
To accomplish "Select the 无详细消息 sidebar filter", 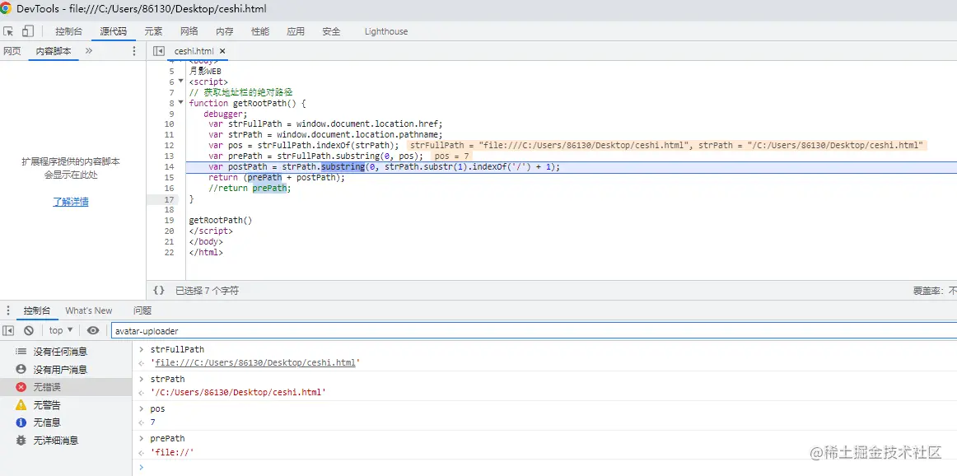I will pyautogui.click(x=66, y=440).
